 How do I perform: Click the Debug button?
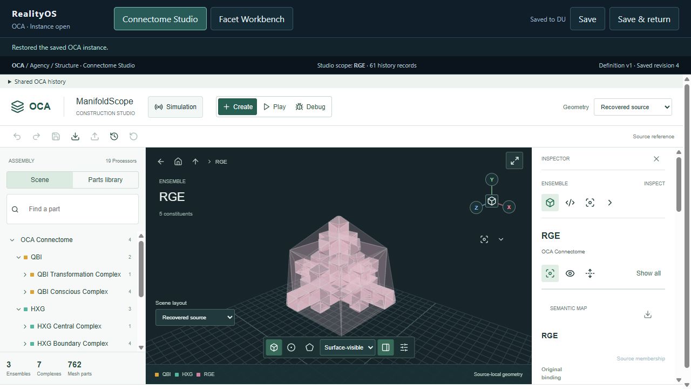coord(310,107)
